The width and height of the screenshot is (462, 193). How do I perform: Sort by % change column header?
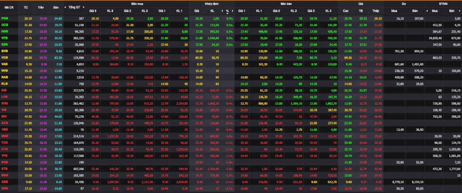[227, 11]
